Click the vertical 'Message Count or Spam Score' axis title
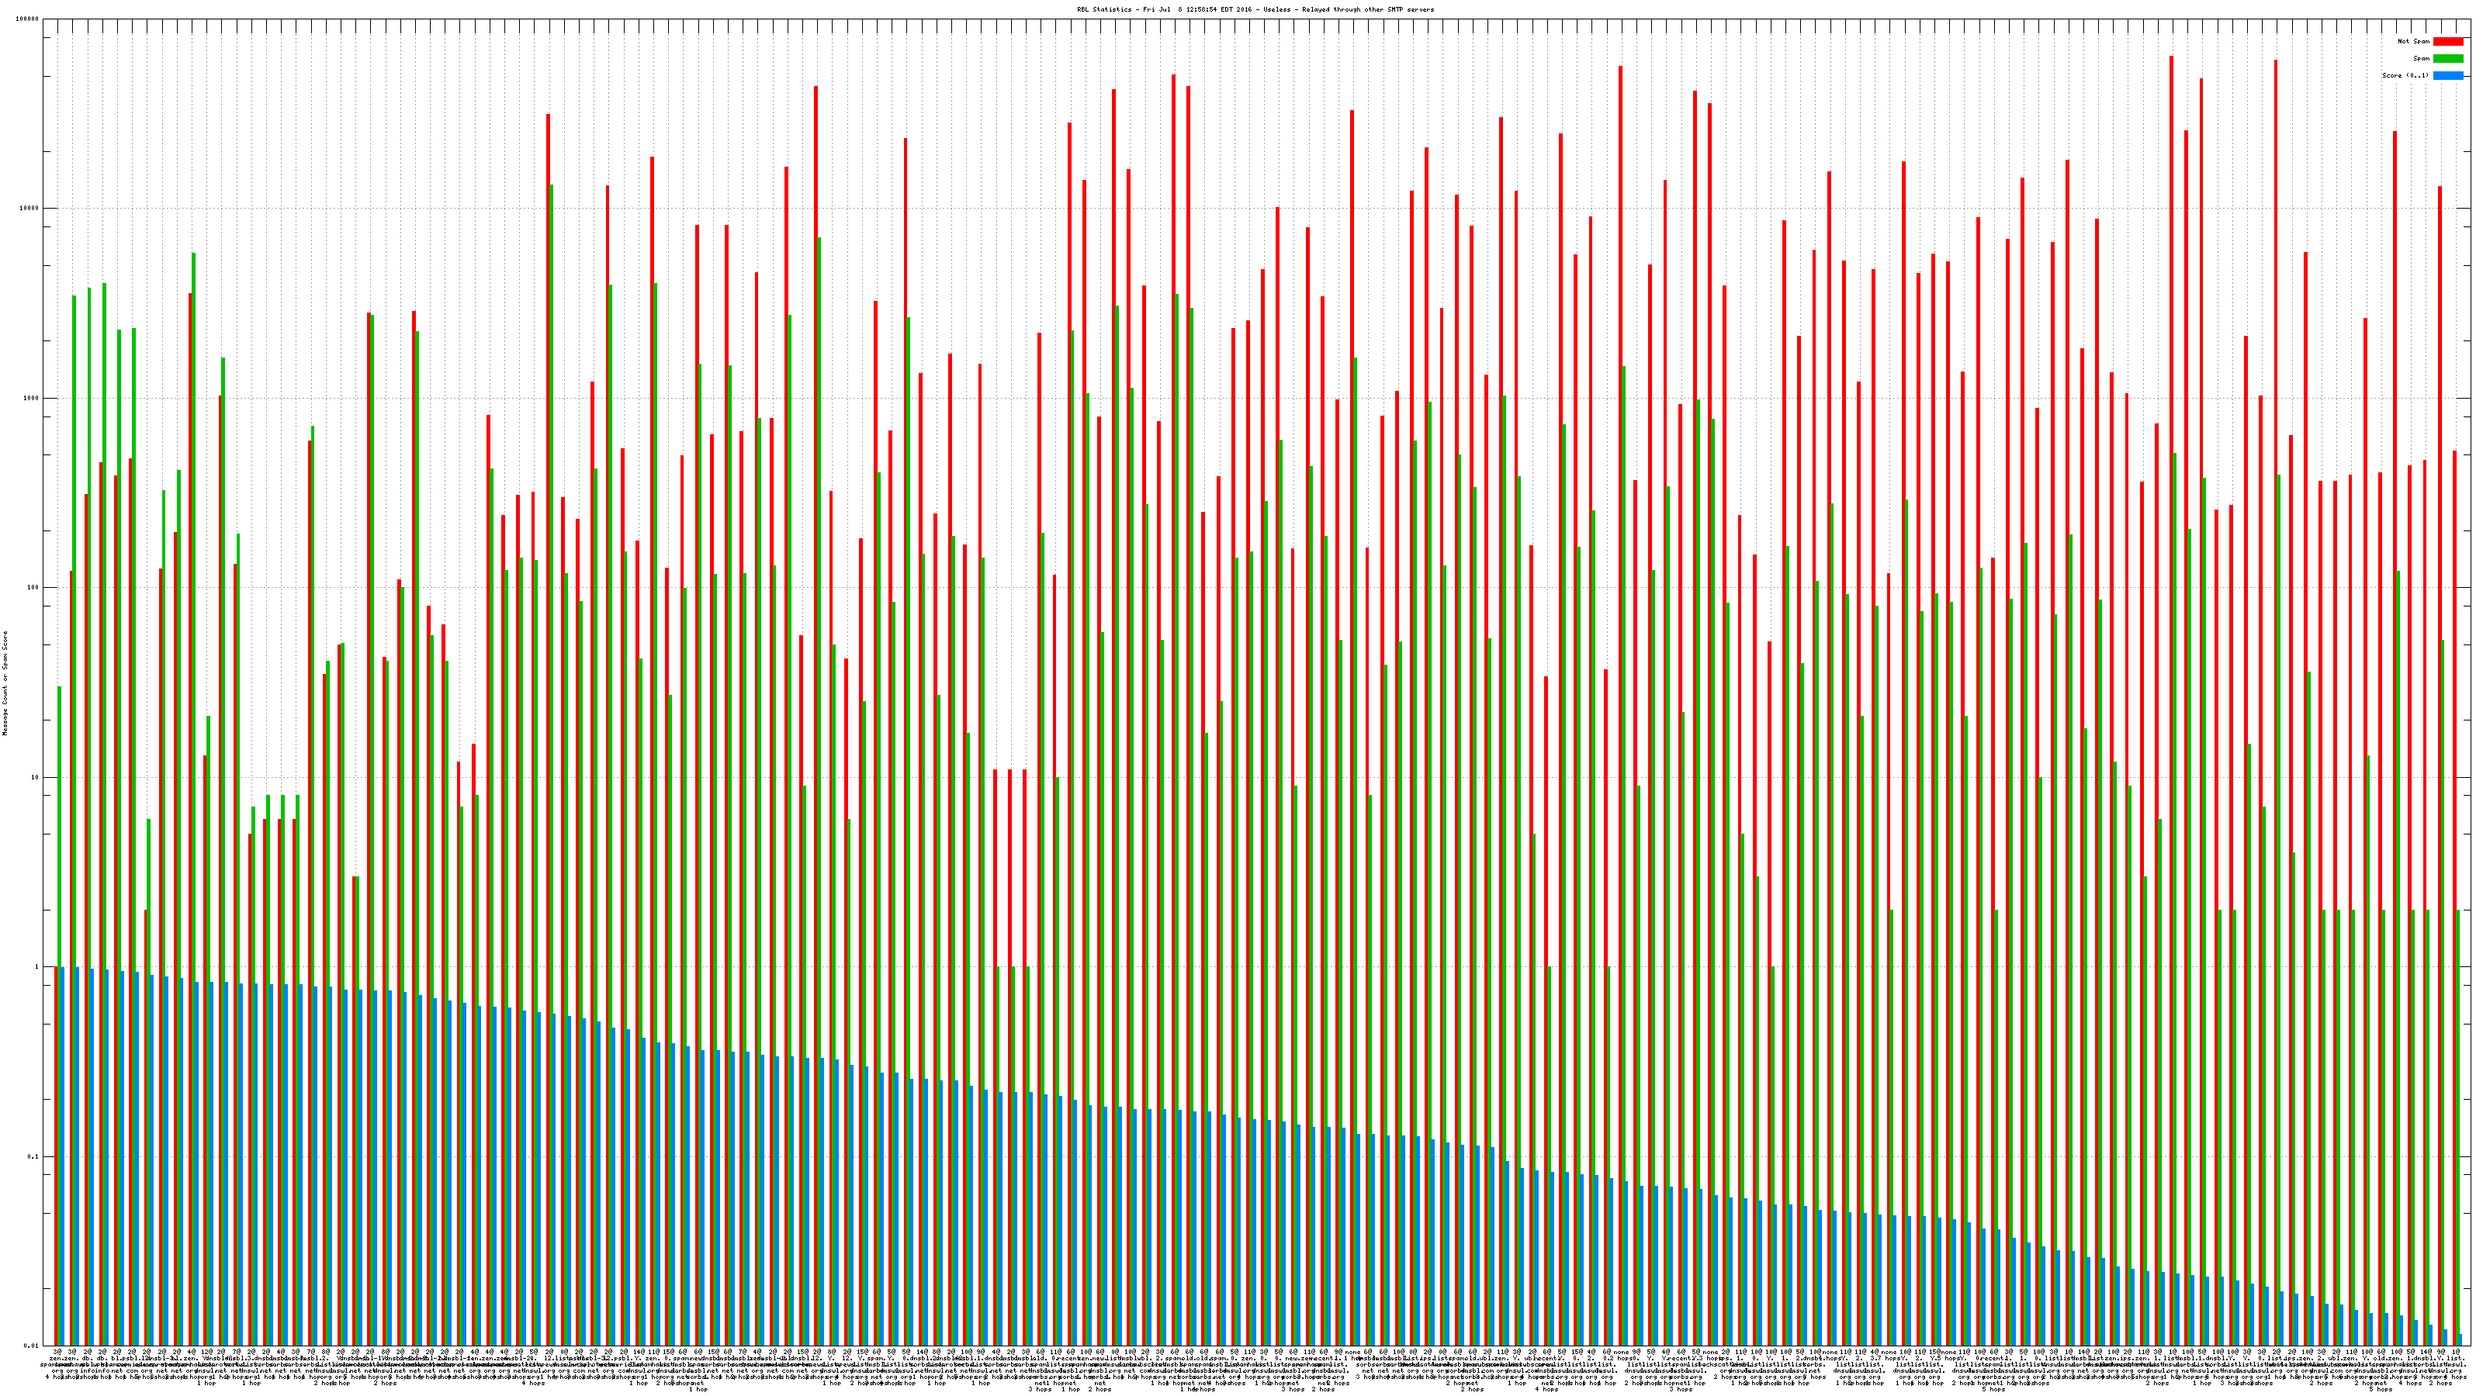2483x1396 pixels. click(x=5, y=683)
